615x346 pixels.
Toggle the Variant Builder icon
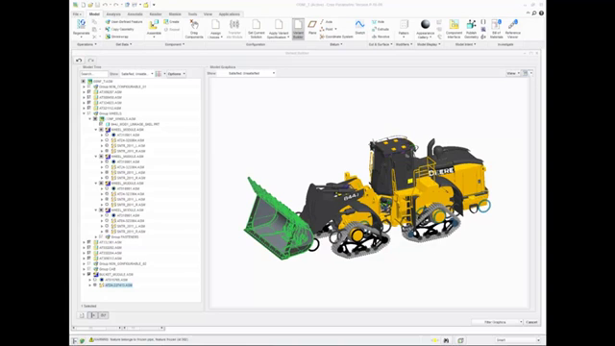click(298, 29)
